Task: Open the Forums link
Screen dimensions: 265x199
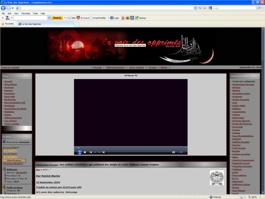Action: [x=152, y=67]
